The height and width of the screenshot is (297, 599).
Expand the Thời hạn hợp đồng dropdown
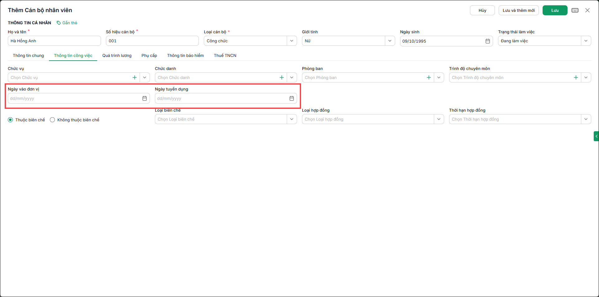click(x=586, y=119)
